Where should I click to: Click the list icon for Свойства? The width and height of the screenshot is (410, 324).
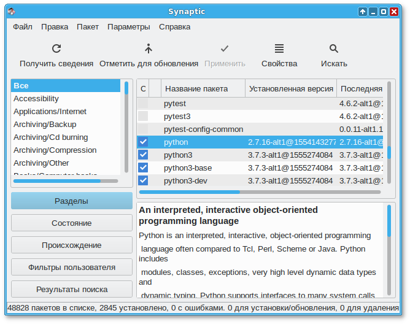[x=279, y=48]
